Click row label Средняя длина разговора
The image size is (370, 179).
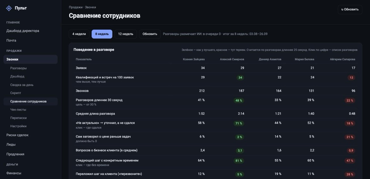click(x=95, y=114)
